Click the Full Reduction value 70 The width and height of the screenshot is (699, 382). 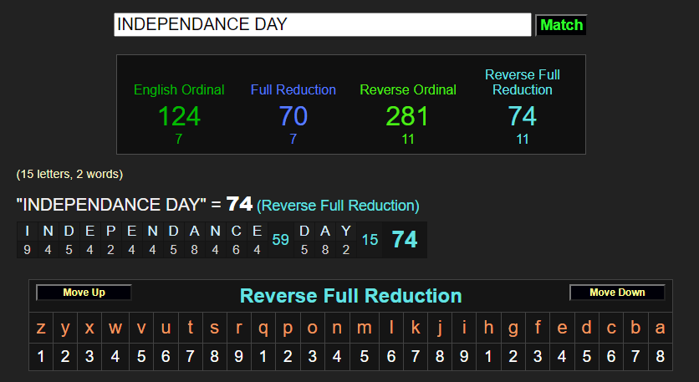pos(293,116)
